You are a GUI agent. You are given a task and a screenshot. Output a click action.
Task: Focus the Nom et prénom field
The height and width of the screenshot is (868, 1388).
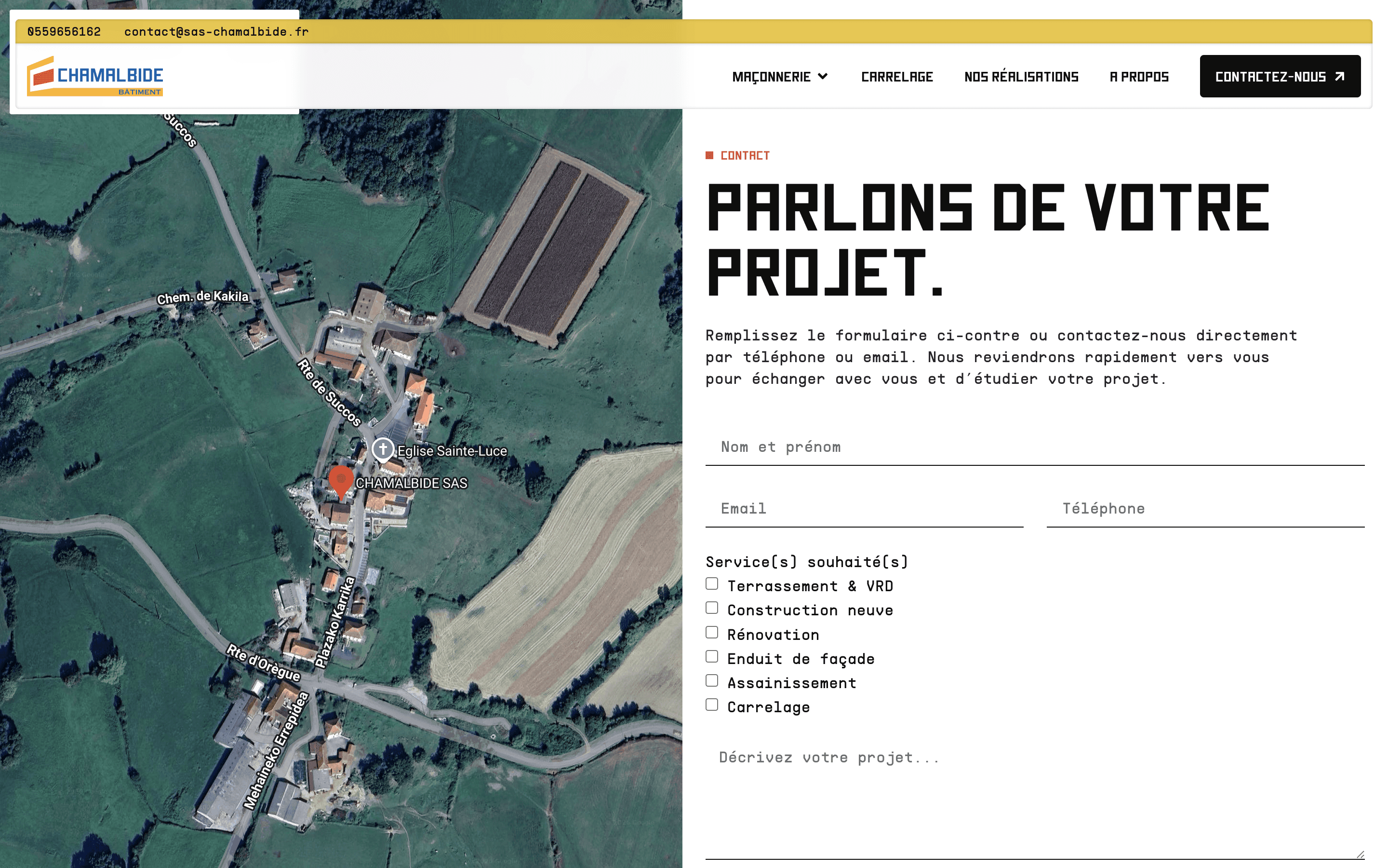tap(1034, 447)
